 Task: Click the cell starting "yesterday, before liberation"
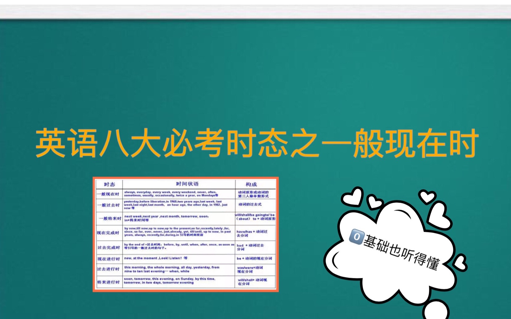pos(179,205)
